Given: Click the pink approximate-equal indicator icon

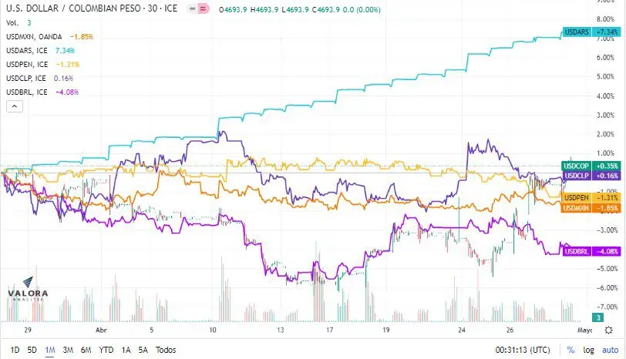Looking at the screenshot, I should click(x=204, y=8).
